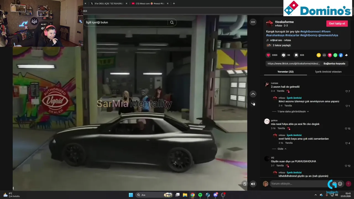Viewport: 354px width, 199px height.
Task: Click the search magnifier icon
Action: [x=172, y=22]
